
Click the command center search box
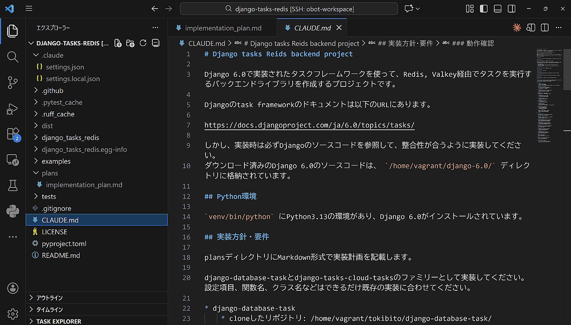pyautogui.click(x=289, y=9)
